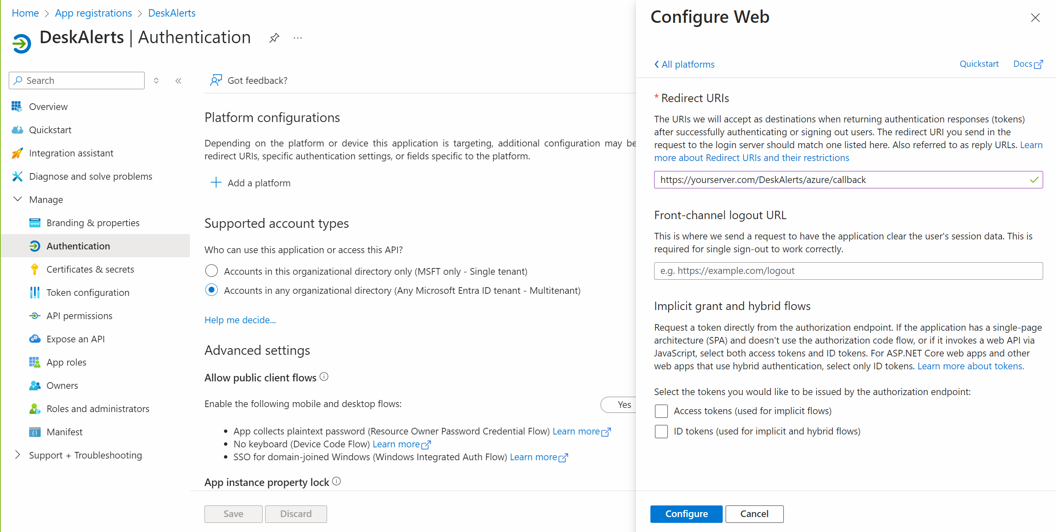Click the Got feedback icon

point(216,80)
